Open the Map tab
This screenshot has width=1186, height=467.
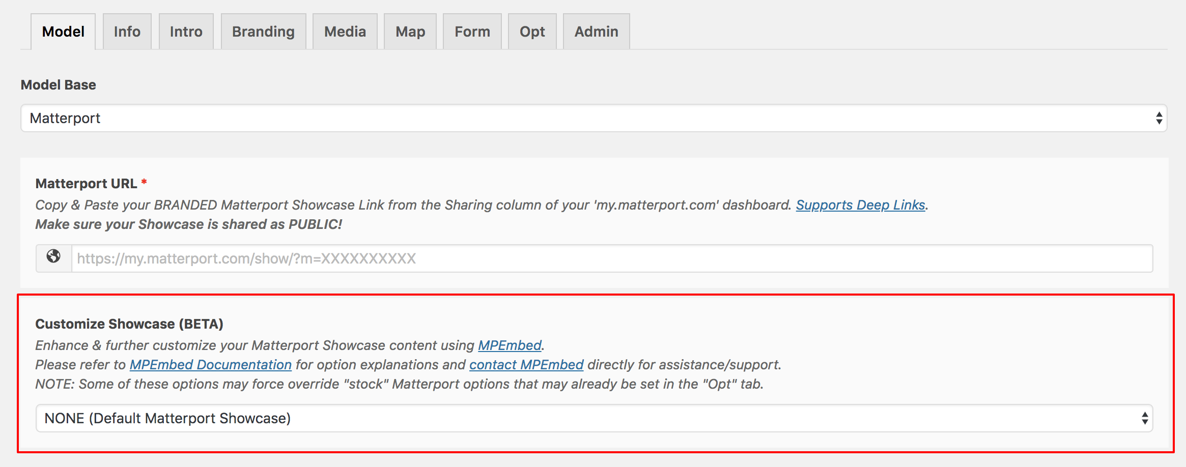point(410,32)
